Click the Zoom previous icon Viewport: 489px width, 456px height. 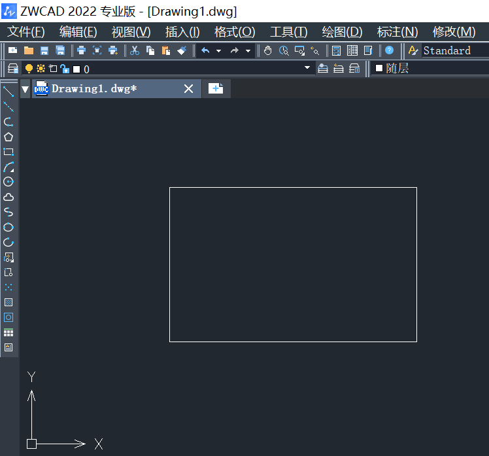click(315, 50)
